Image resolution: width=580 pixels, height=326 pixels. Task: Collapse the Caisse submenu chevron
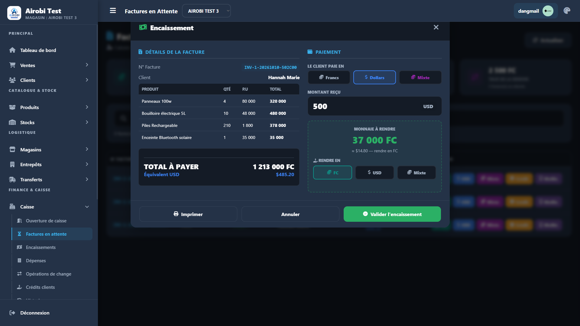87,207
